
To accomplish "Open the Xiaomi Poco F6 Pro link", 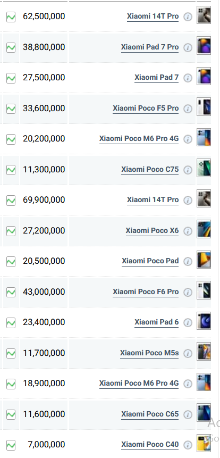I will [x=146, y=292].
